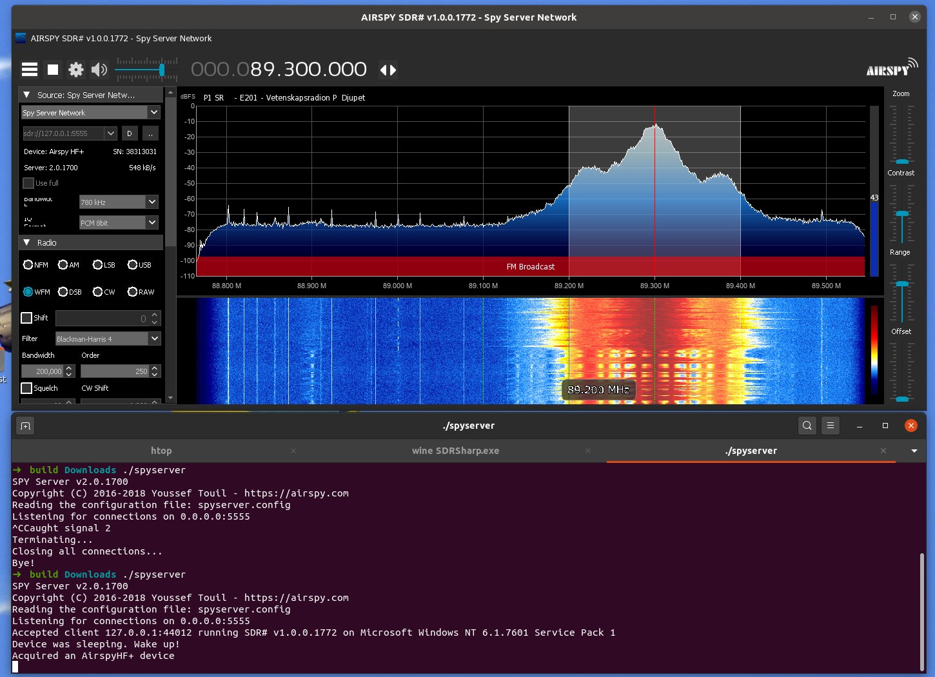Stop the radio with the stop button
The width and height of the screenshot is (935, 677).
[53, 70]
